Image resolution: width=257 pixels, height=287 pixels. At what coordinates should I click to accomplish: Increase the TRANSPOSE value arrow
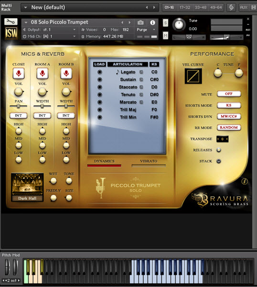click(x=227, y=139)
